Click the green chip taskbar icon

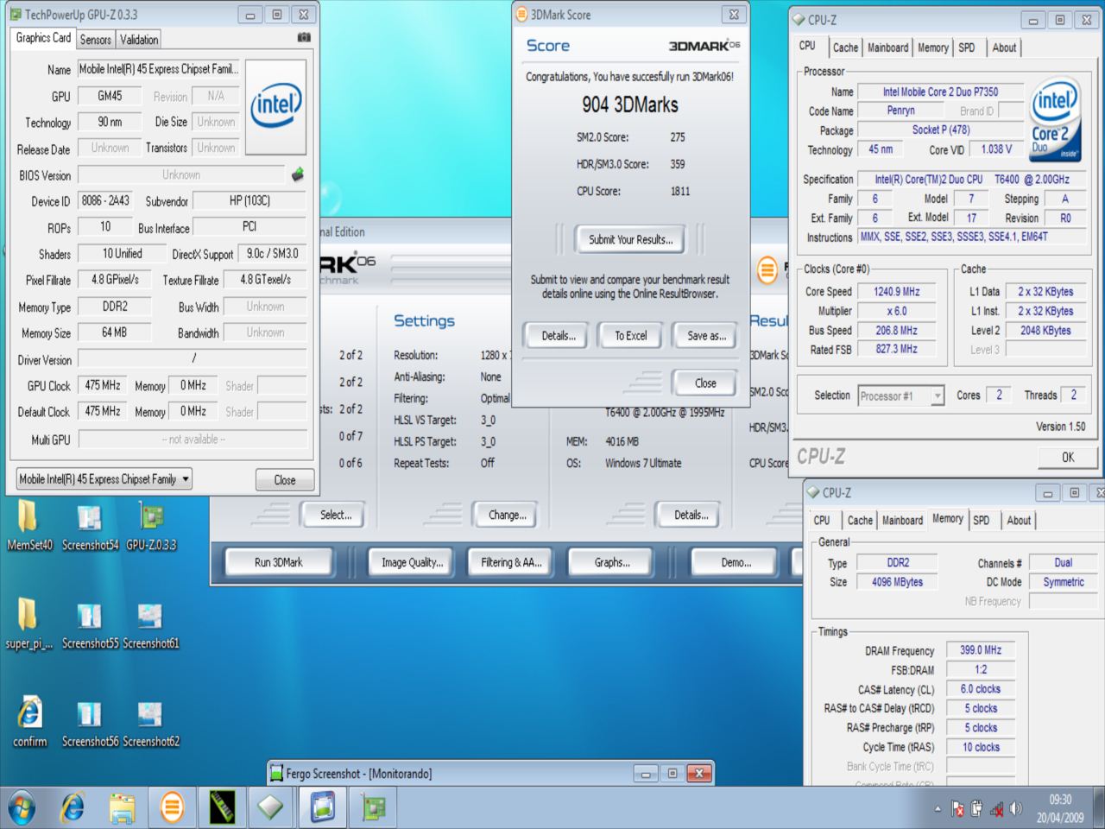click(373, 807)
